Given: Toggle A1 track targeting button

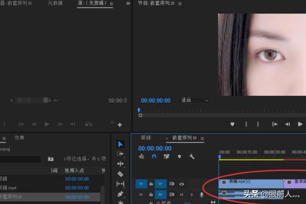Looking at the screenshot, I should (161, 194).
